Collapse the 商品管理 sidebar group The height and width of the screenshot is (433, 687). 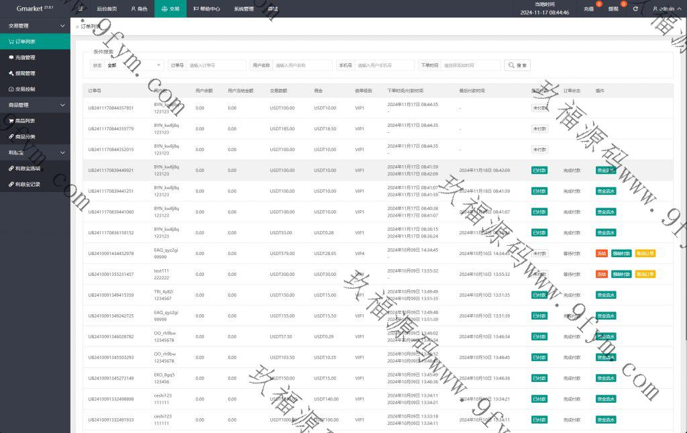point(62,105)
